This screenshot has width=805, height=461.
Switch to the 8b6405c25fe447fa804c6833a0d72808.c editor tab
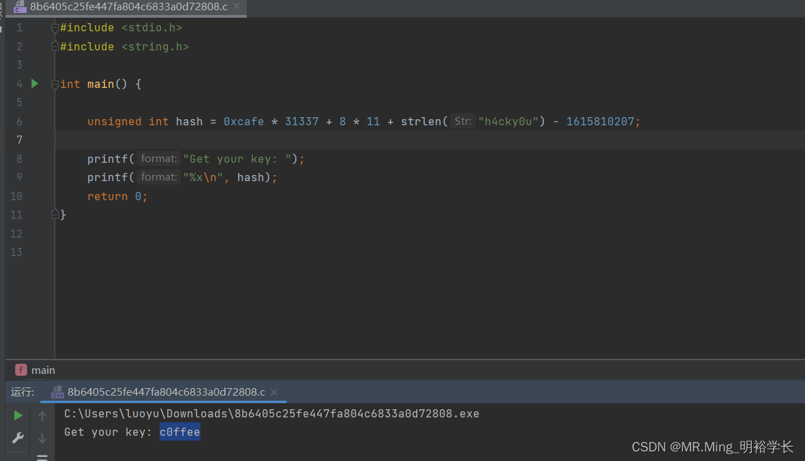126,7
